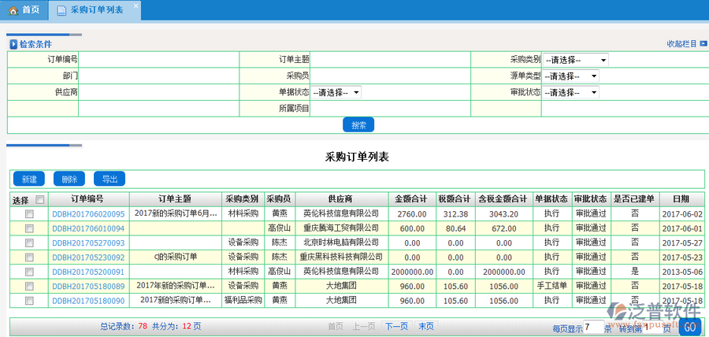Click the 导出 export button
Viewport: 709px width, 337px height.
(109, 179)
